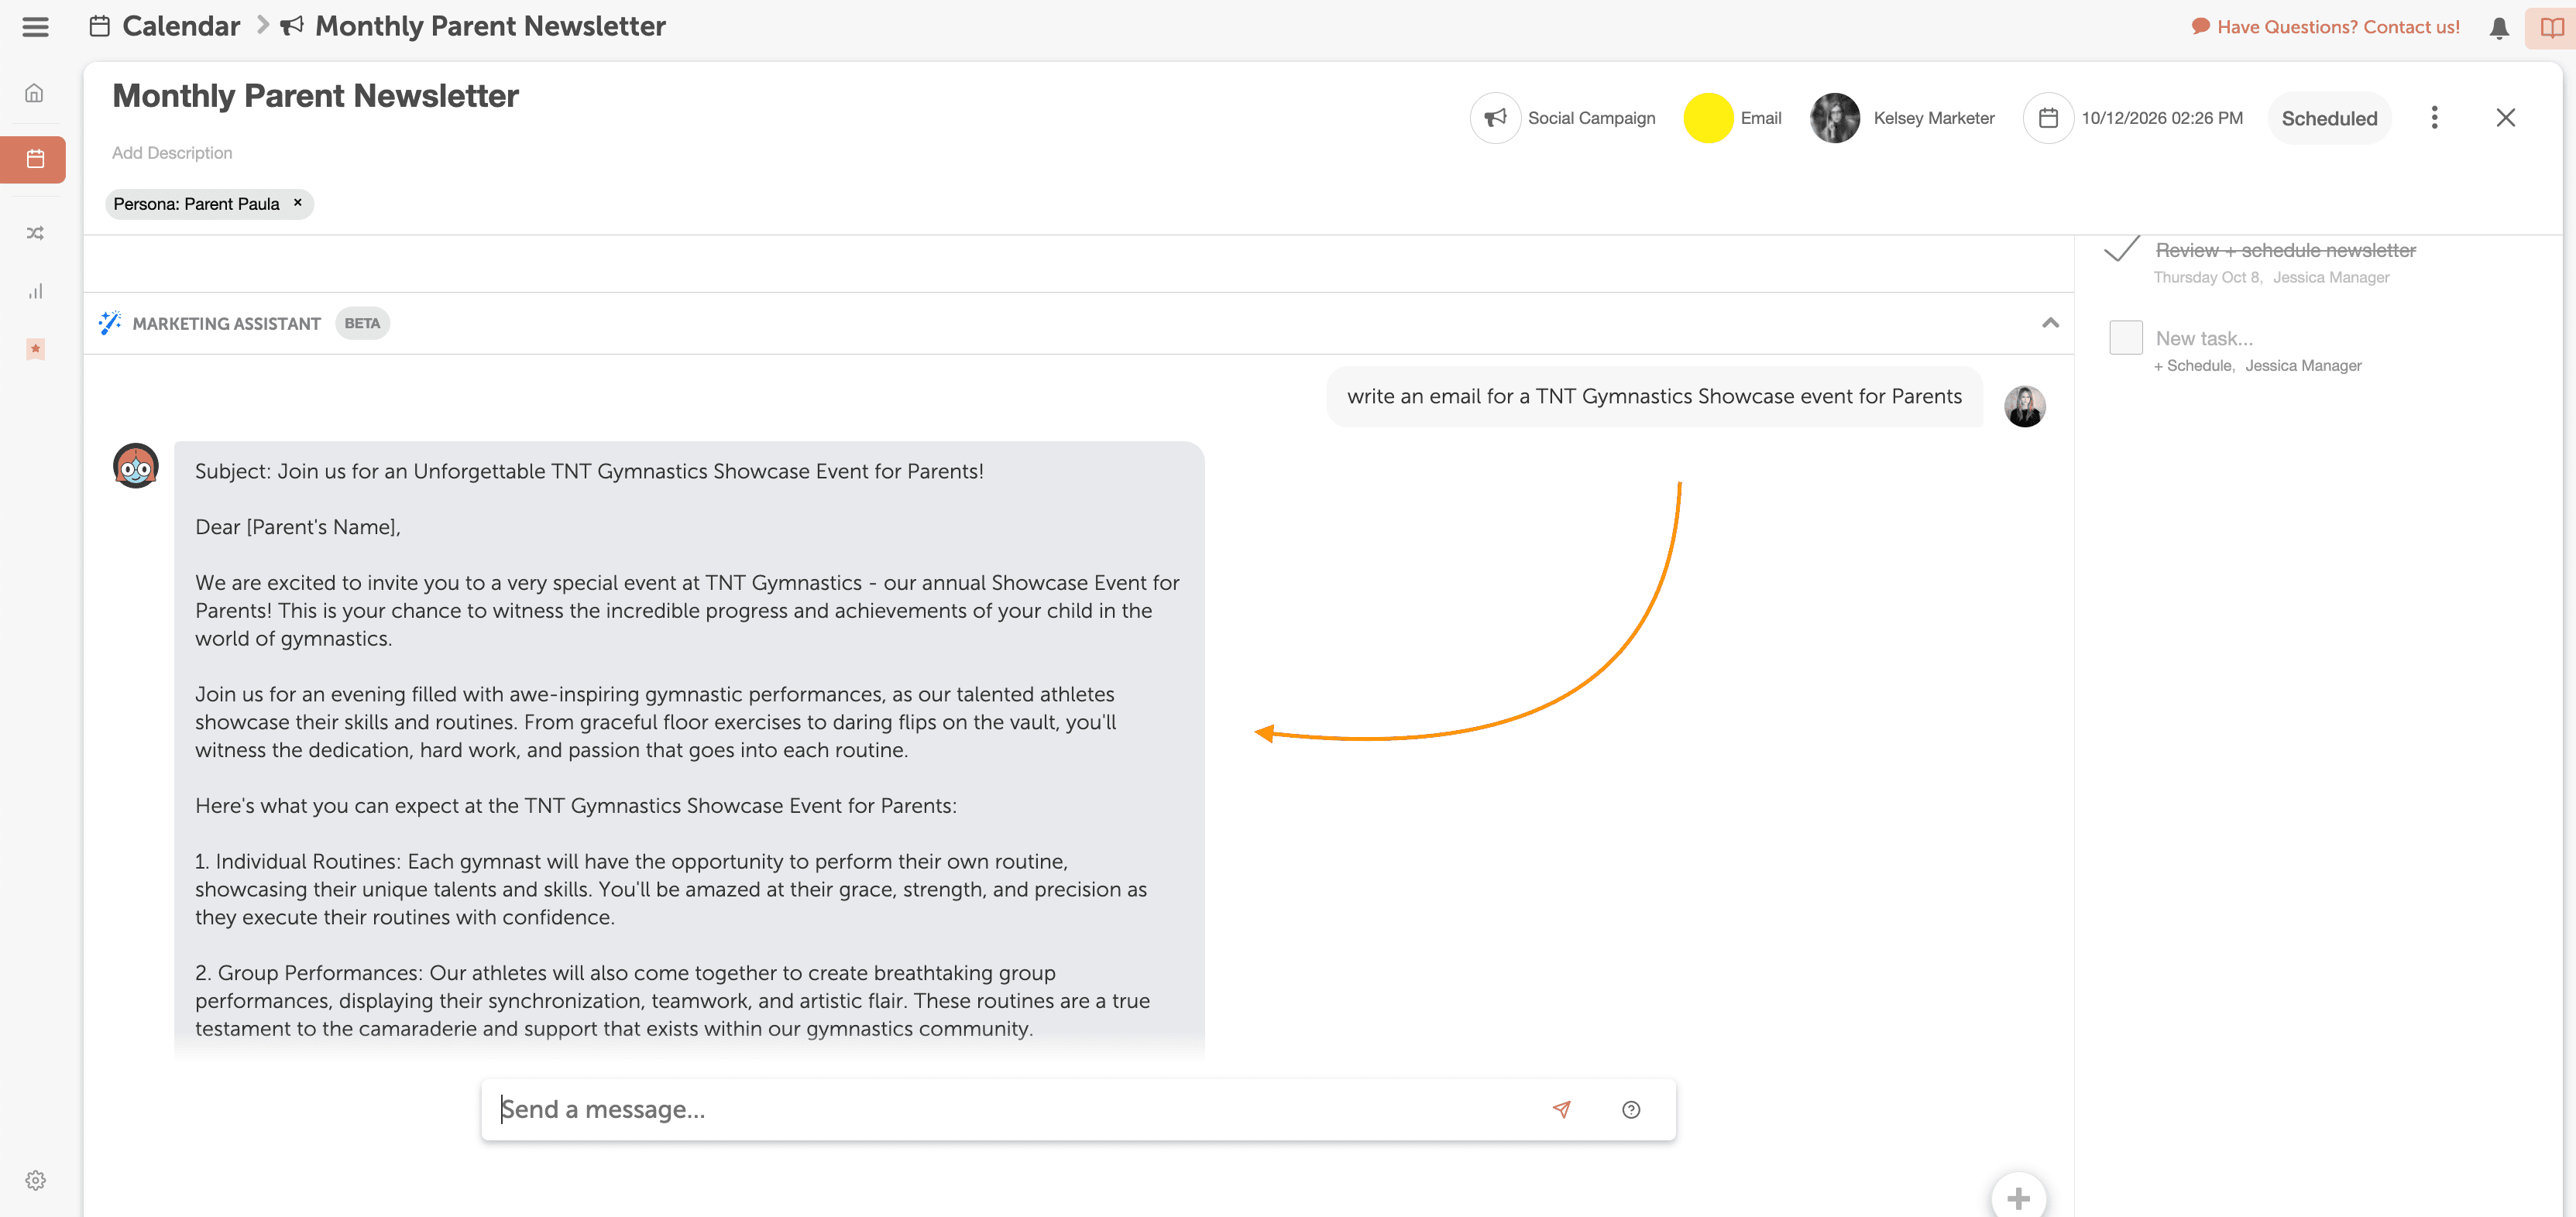Open Calendar in the sidebar
Viewport: 2576px width, 1217px height.
[35, 159]
